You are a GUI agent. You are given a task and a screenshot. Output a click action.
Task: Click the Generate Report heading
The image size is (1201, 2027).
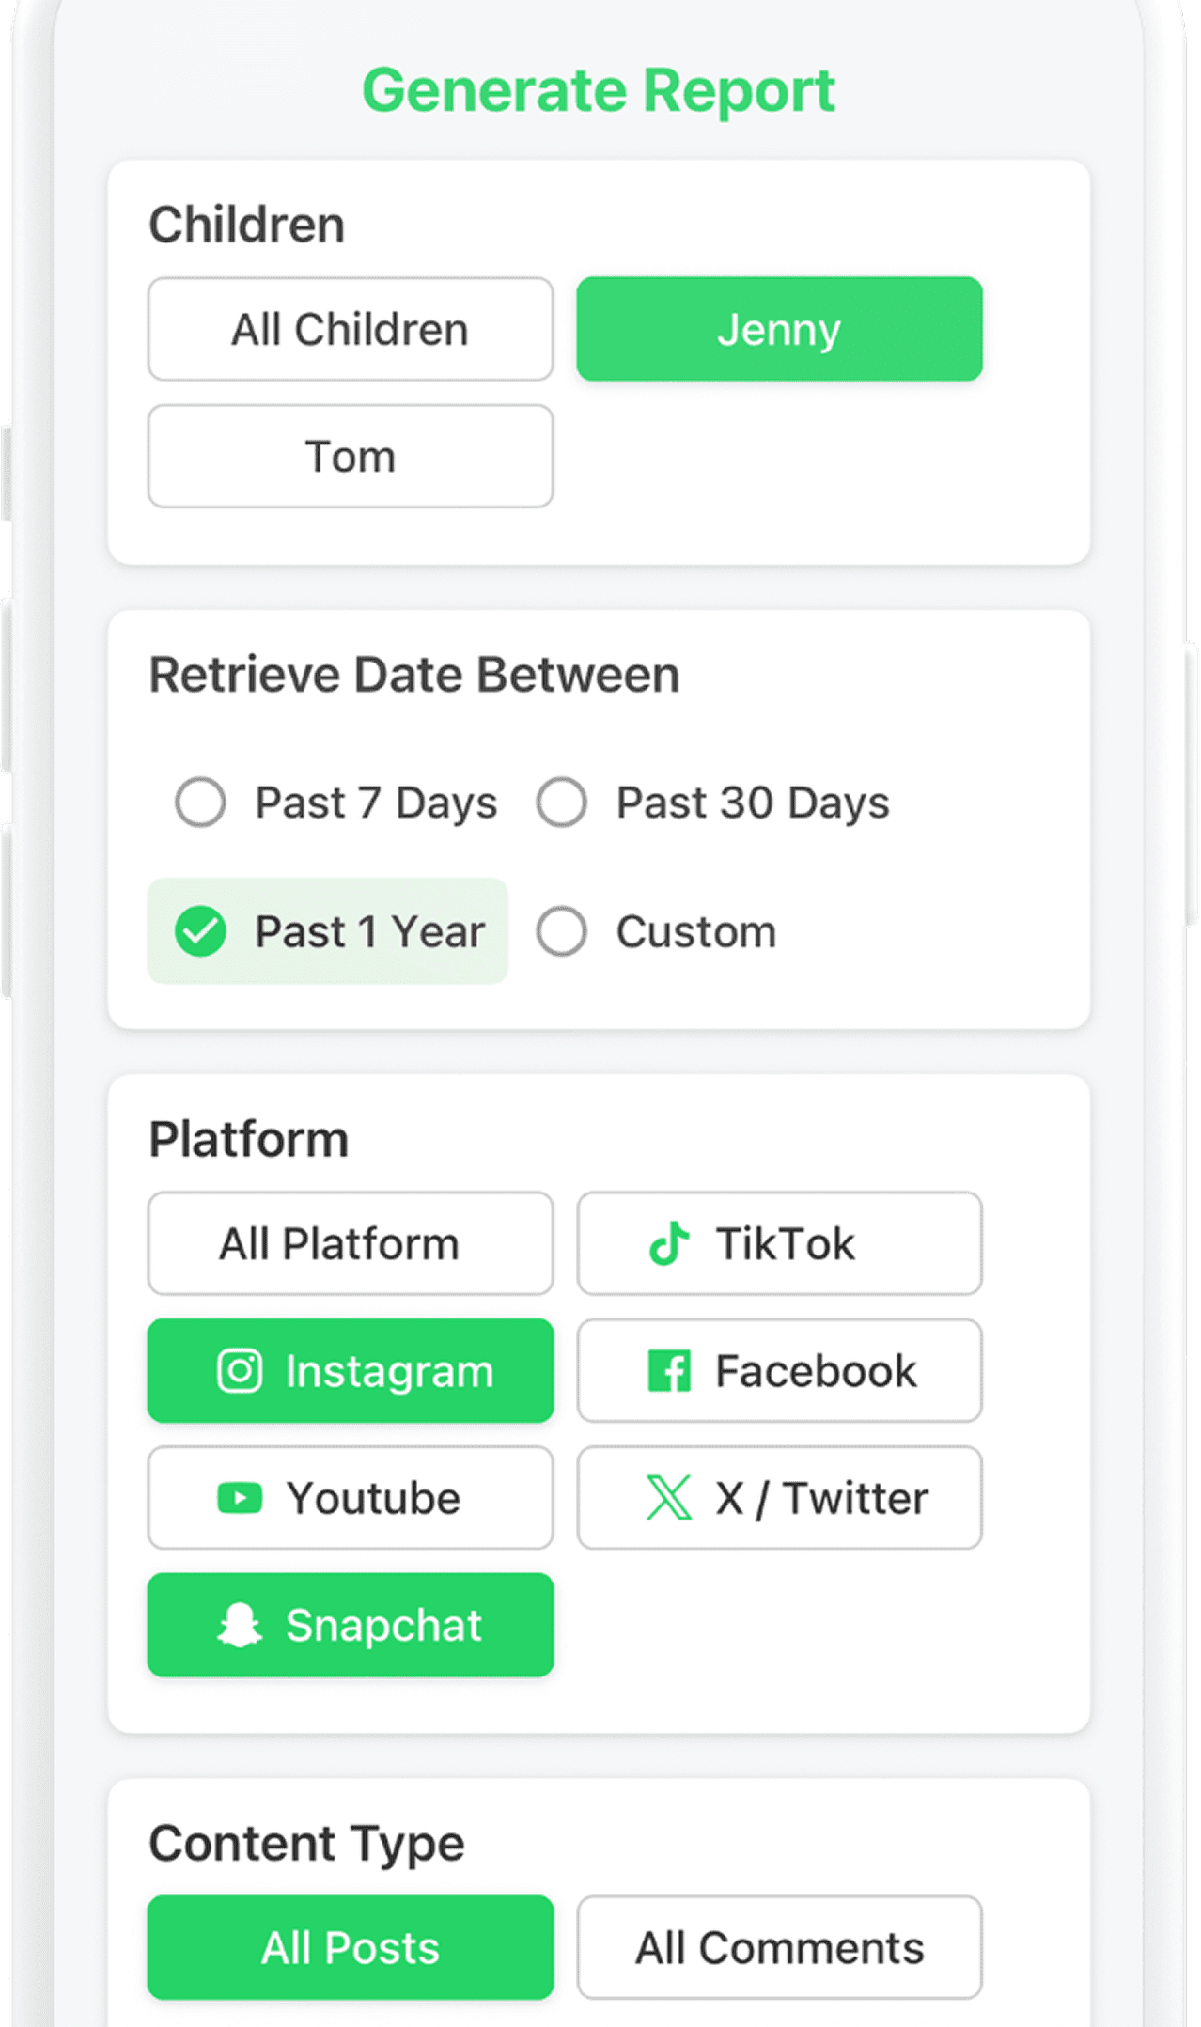click(x=599, y=91)
